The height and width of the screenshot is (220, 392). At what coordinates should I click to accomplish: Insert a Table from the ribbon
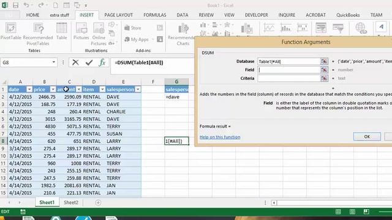(61, 31)
